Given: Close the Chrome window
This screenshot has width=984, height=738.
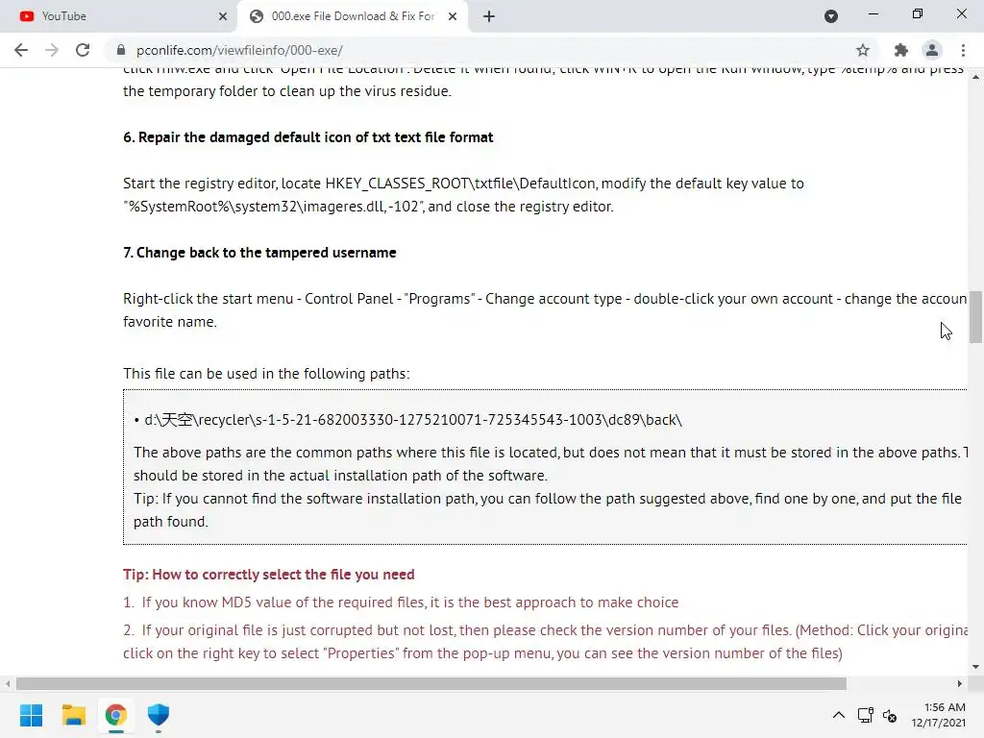Looking at the screenshot, I should (x=961, y=13).
